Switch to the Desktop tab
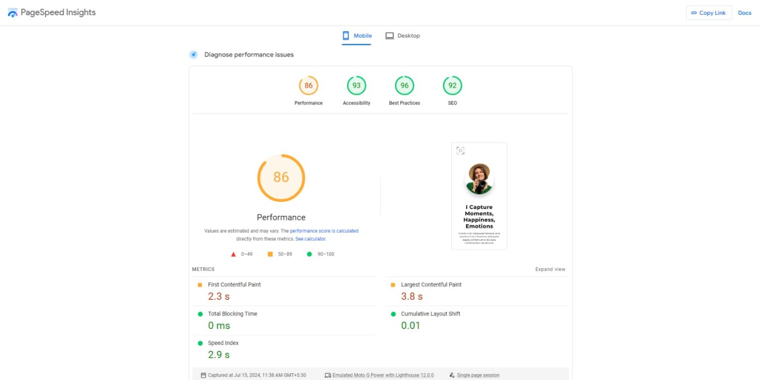Image resolution: width=760 pixels, height=380 pixels. point(402,36)
